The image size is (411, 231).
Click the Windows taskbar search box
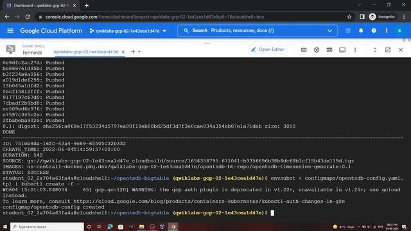tap(47, 227)
